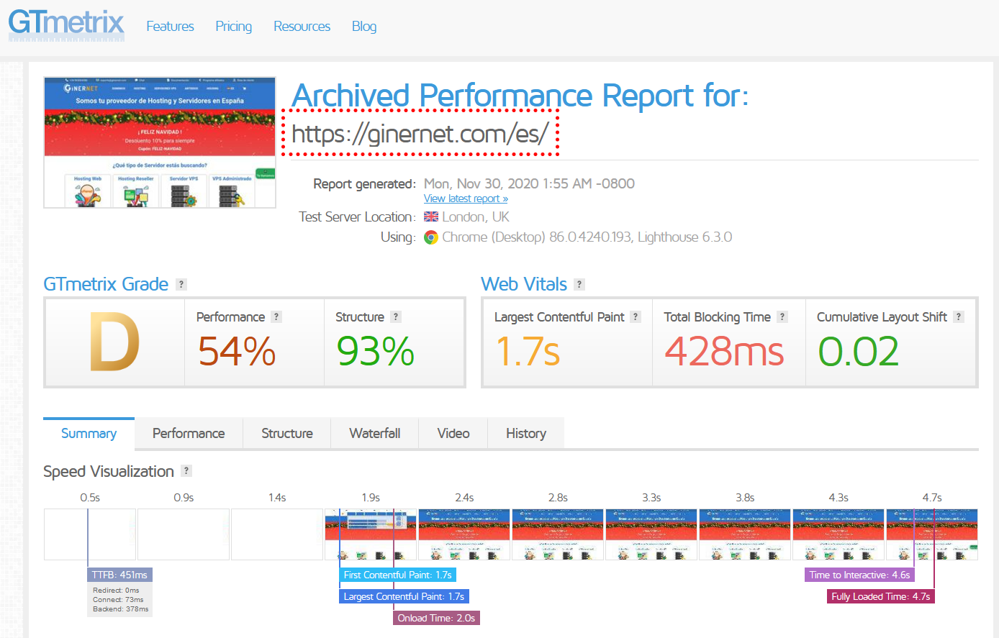Open help icon beside Structure score

click(x=396, y=316)
